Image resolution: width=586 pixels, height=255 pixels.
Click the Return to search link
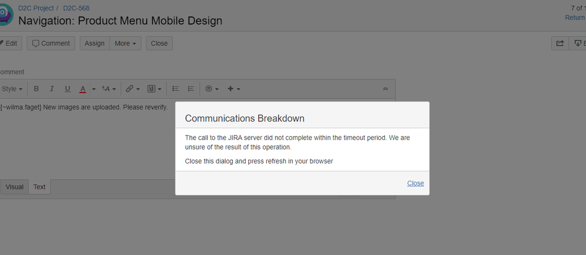click(x=575, y=18)
